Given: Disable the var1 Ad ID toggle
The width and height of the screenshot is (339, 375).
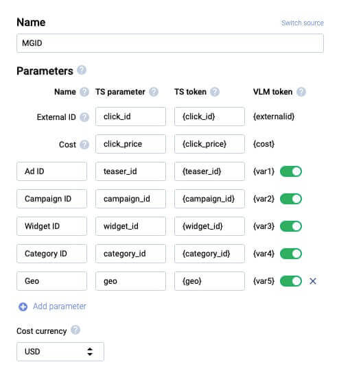Looking at the screenshot, I should tap(291, 171).
